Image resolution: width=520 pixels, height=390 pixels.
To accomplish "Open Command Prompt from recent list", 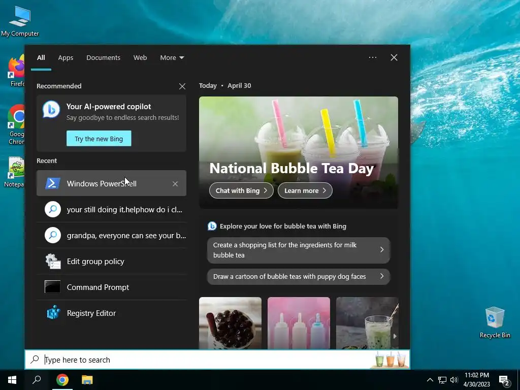I will [x=111, y=287].
